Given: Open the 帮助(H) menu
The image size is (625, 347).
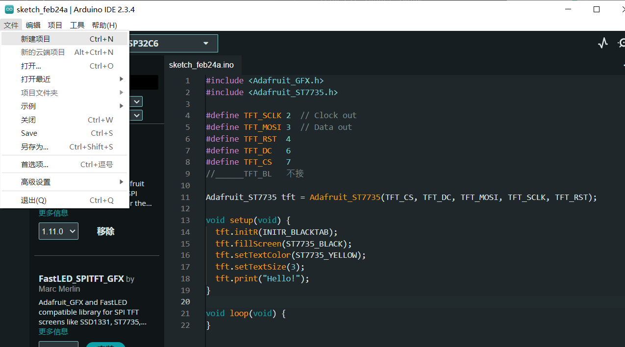Looking at the screenshot, I should 104,25.
